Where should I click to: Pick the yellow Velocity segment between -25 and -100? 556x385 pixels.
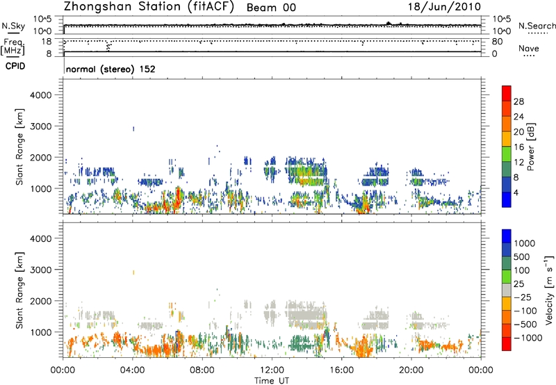point(507,304)
